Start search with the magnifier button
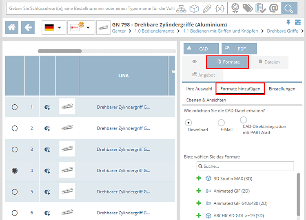The image size is (306, 220). [289, 8]
